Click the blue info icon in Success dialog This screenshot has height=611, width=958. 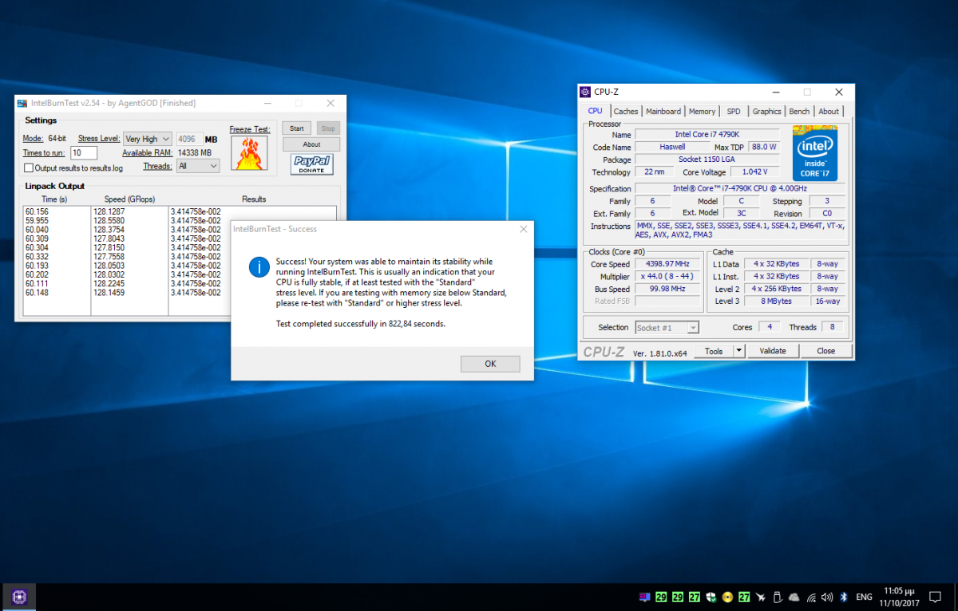click(259, 266)
